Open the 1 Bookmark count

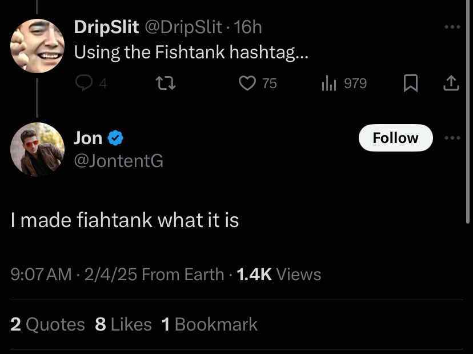pyautogui.click(x=209, y=324)
